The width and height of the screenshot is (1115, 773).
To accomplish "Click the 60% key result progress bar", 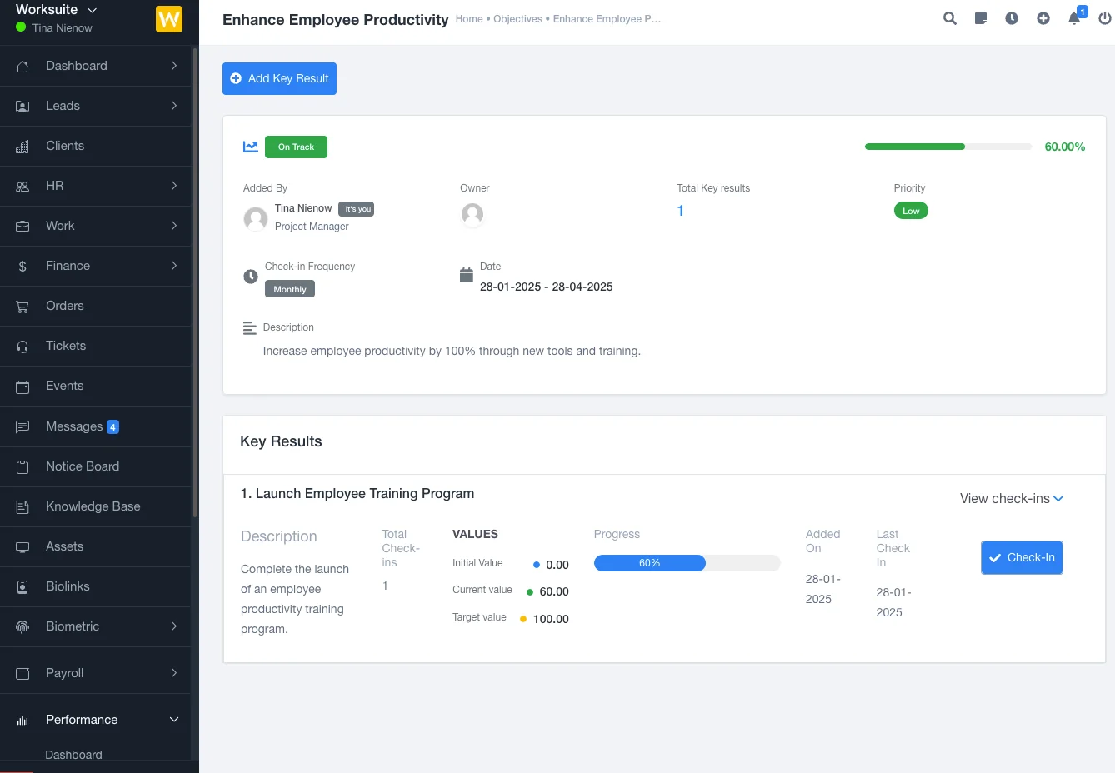I will (x=687, y=563).
